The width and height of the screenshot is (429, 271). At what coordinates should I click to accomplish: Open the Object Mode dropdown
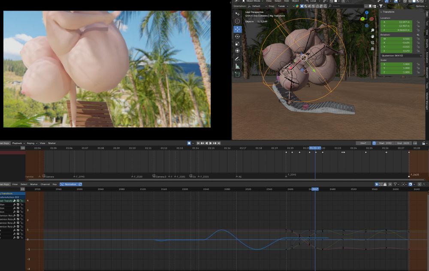252,1
